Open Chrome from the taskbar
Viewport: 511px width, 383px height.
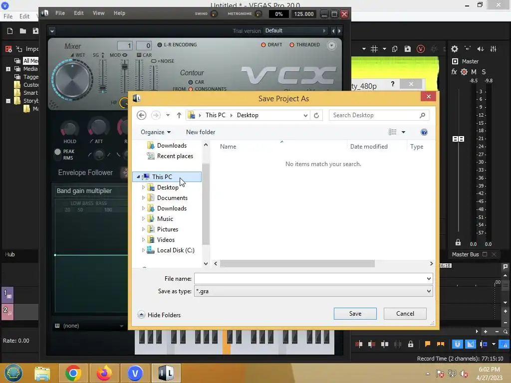pyautogui.click(x=73, y=373)
